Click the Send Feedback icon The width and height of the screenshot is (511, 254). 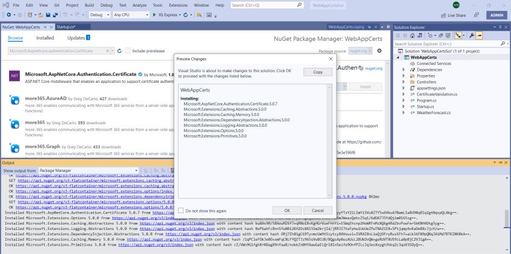[476, 15]
